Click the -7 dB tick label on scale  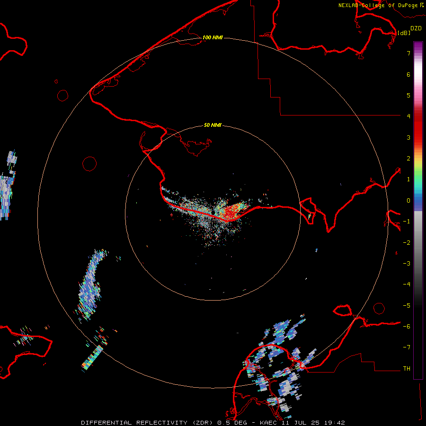(x=407, y=347)
